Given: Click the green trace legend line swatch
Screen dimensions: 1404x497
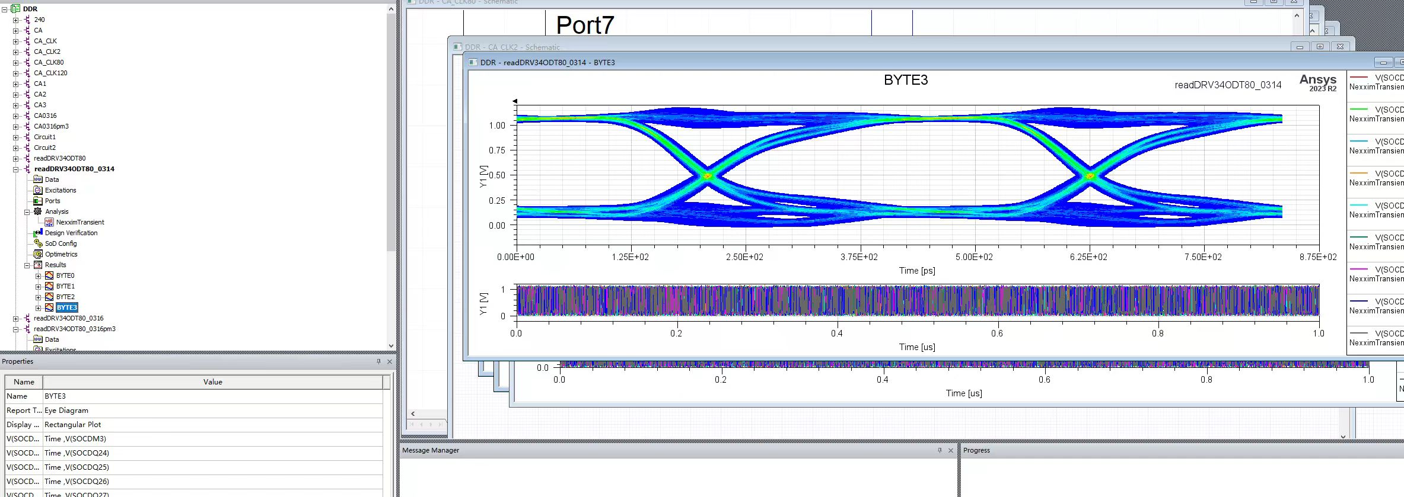Looking at the screenshot, I should pos(1358,109).
